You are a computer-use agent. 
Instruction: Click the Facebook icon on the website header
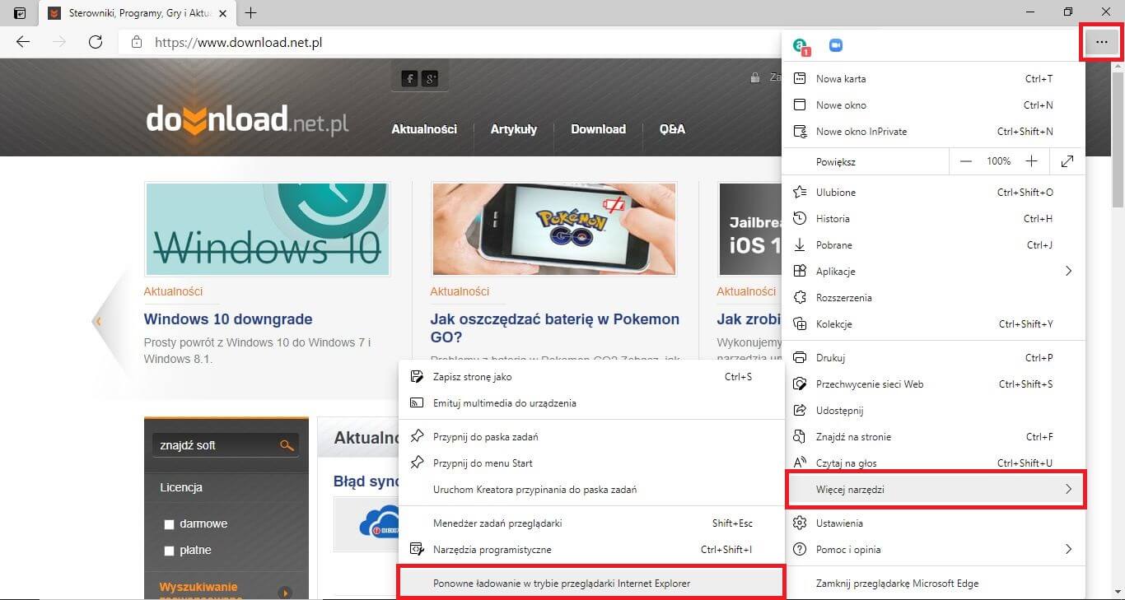pos(408,78)
